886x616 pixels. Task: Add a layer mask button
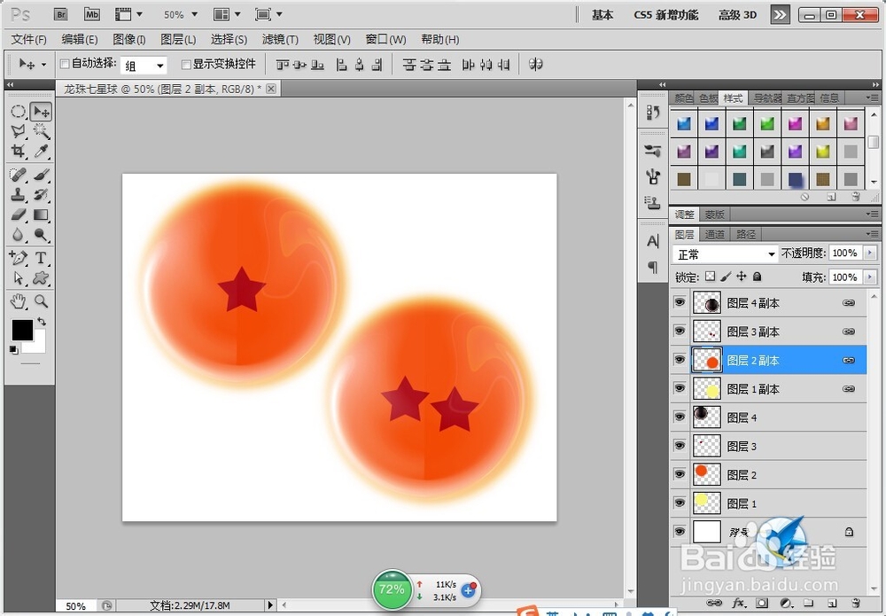tap(762, 603)
